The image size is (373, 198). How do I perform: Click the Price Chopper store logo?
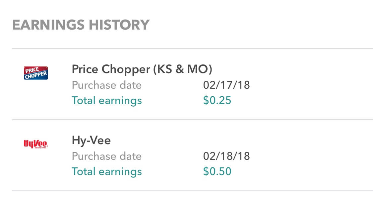tap(36, 73)
